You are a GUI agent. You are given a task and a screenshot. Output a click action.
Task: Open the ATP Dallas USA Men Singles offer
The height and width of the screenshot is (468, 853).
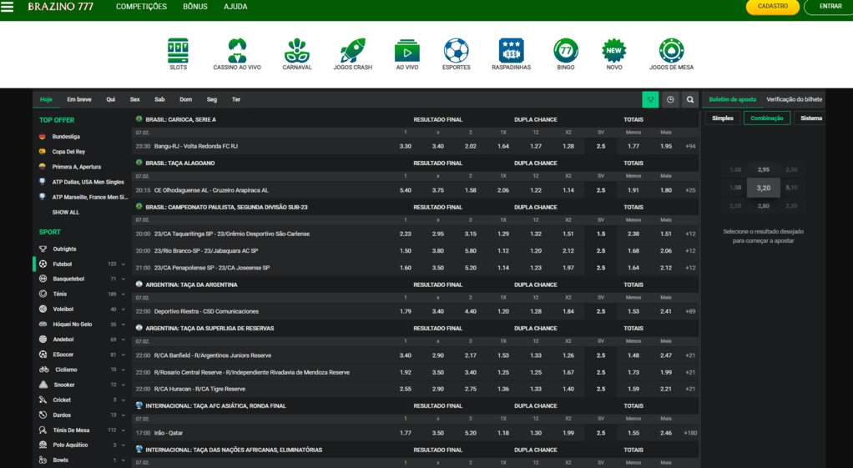tap(88, 182)
